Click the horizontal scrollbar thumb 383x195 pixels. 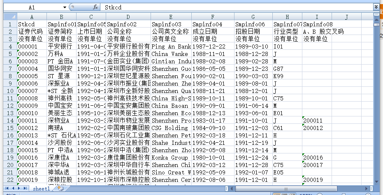pos(286,189)
